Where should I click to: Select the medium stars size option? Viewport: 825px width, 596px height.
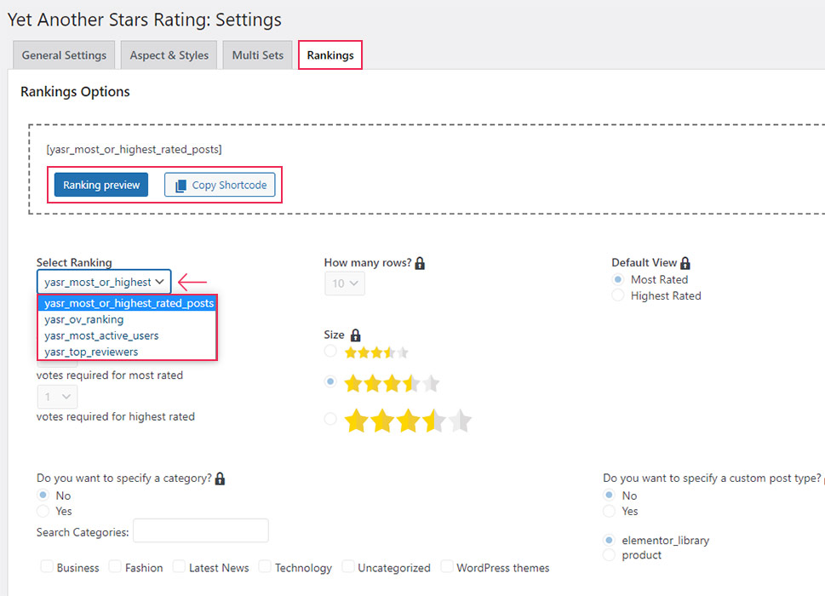(330, 381)
